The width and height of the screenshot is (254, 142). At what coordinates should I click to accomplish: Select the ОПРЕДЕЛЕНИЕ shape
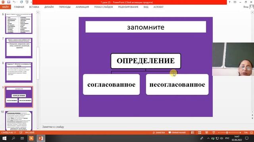click(146, 61)
